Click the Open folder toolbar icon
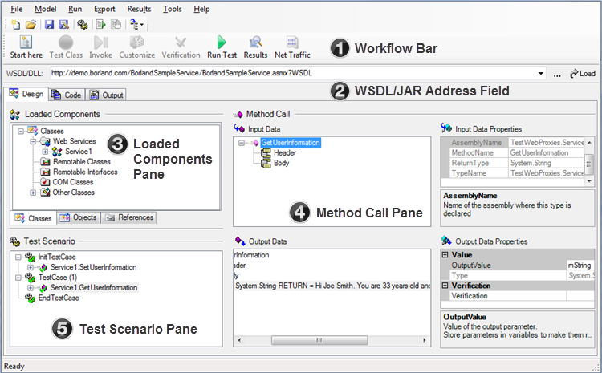 [x=31, y=25]
